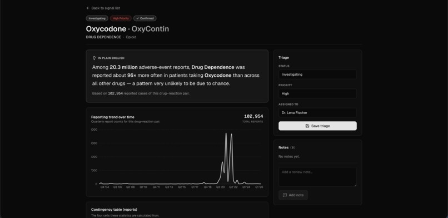Viewport: 448px width, 218px height.
Task: Click the Add note button
Action: 293,195
